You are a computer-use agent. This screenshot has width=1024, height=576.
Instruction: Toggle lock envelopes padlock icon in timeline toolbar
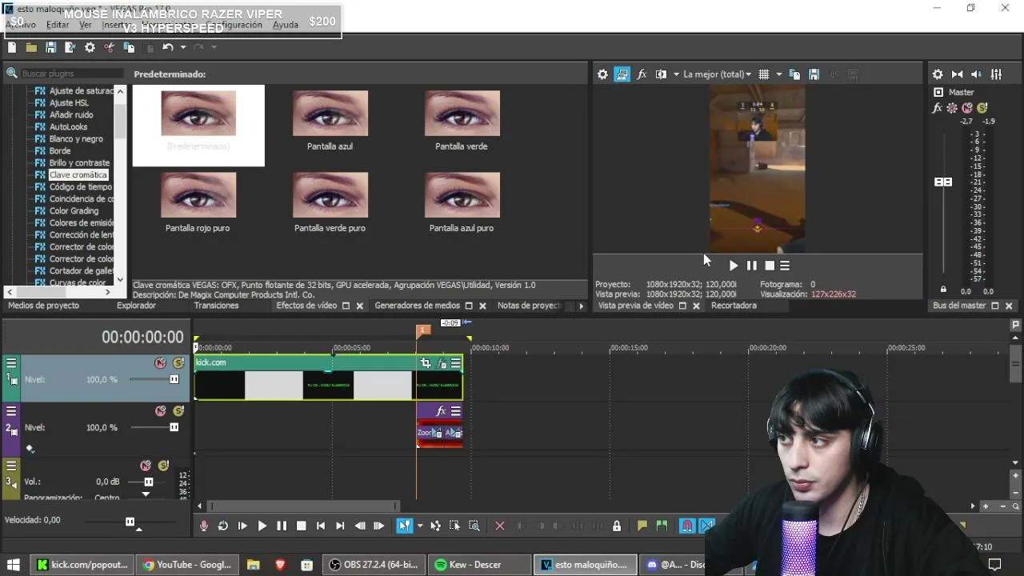(616, 526)
